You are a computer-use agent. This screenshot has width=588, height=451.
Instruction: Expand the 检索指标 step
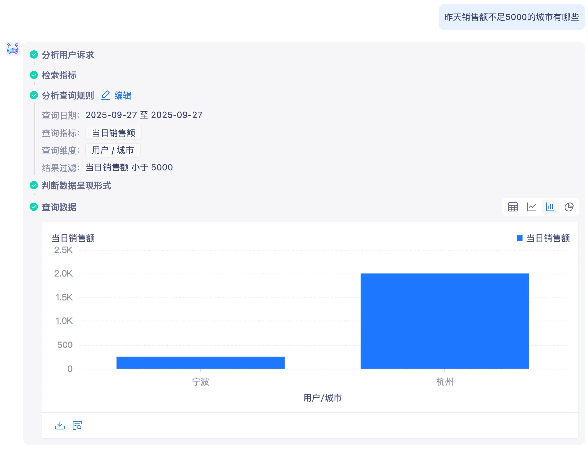pos(59,75)
